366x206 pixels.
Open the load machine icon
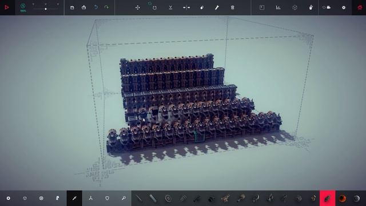(84, 7)
